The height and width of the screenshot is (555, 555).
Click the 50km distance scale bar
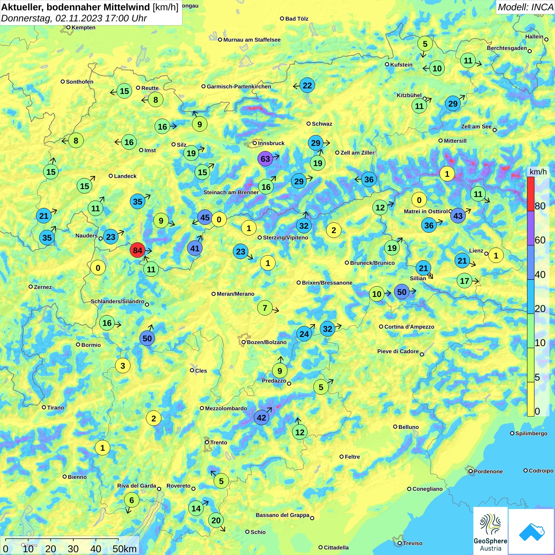[x=62, y=539]
